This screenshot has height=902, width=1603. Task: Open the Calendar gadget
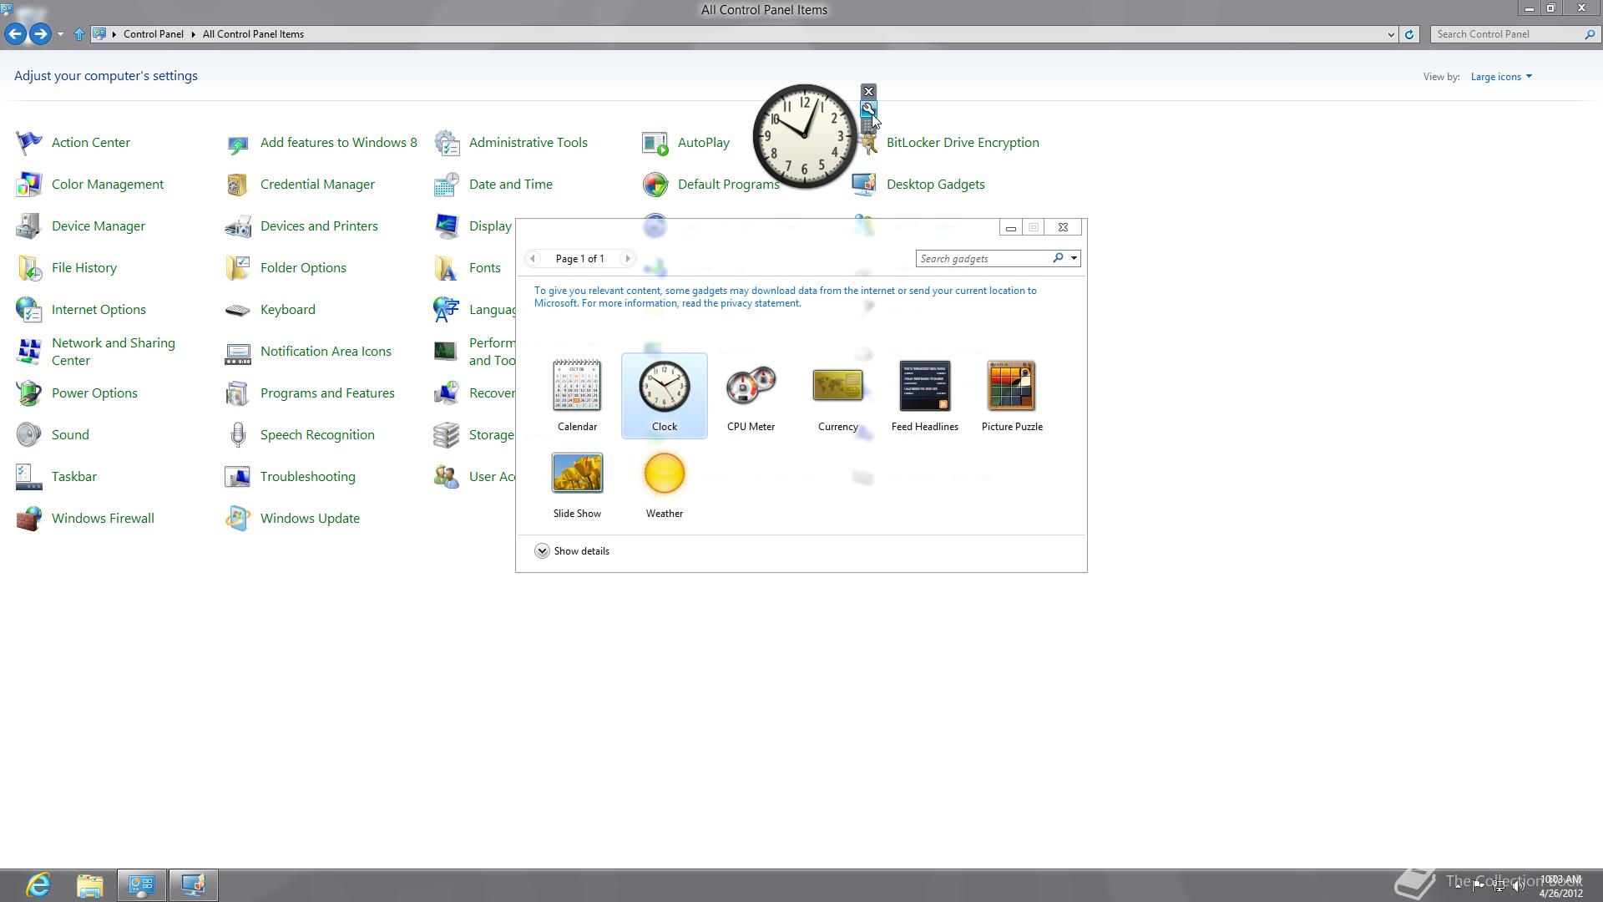577,395
